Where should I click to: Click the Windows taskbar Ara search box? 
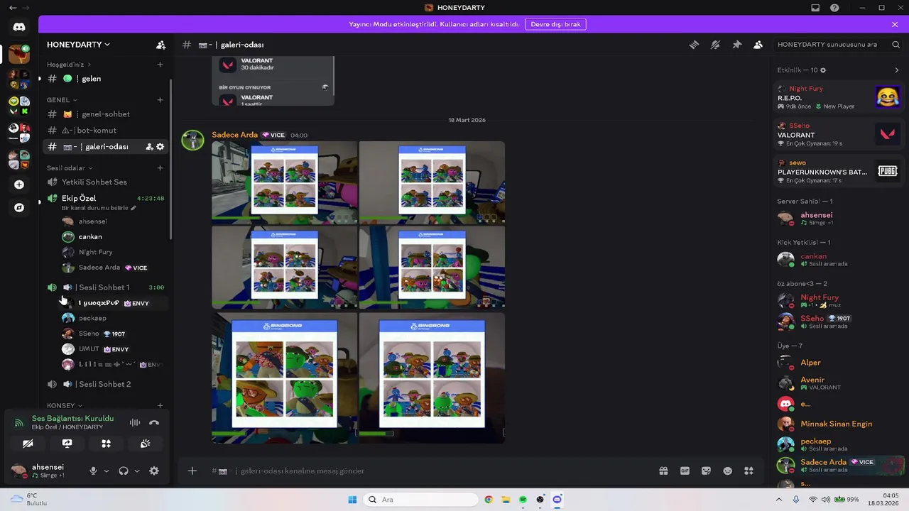click(x=420, y=500)
